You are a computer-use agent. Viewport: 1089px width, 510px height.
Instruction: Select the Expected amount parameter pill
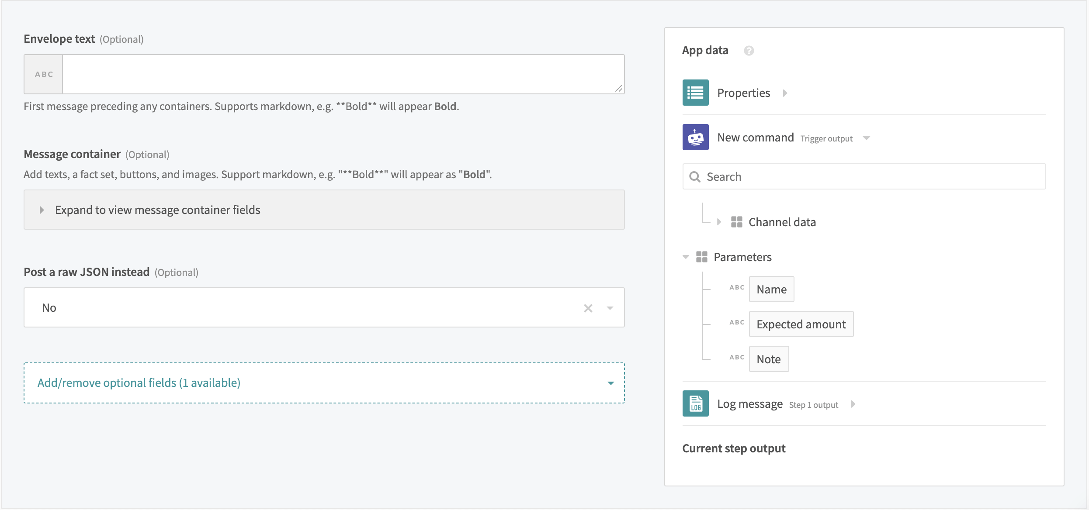click(801, 324)
